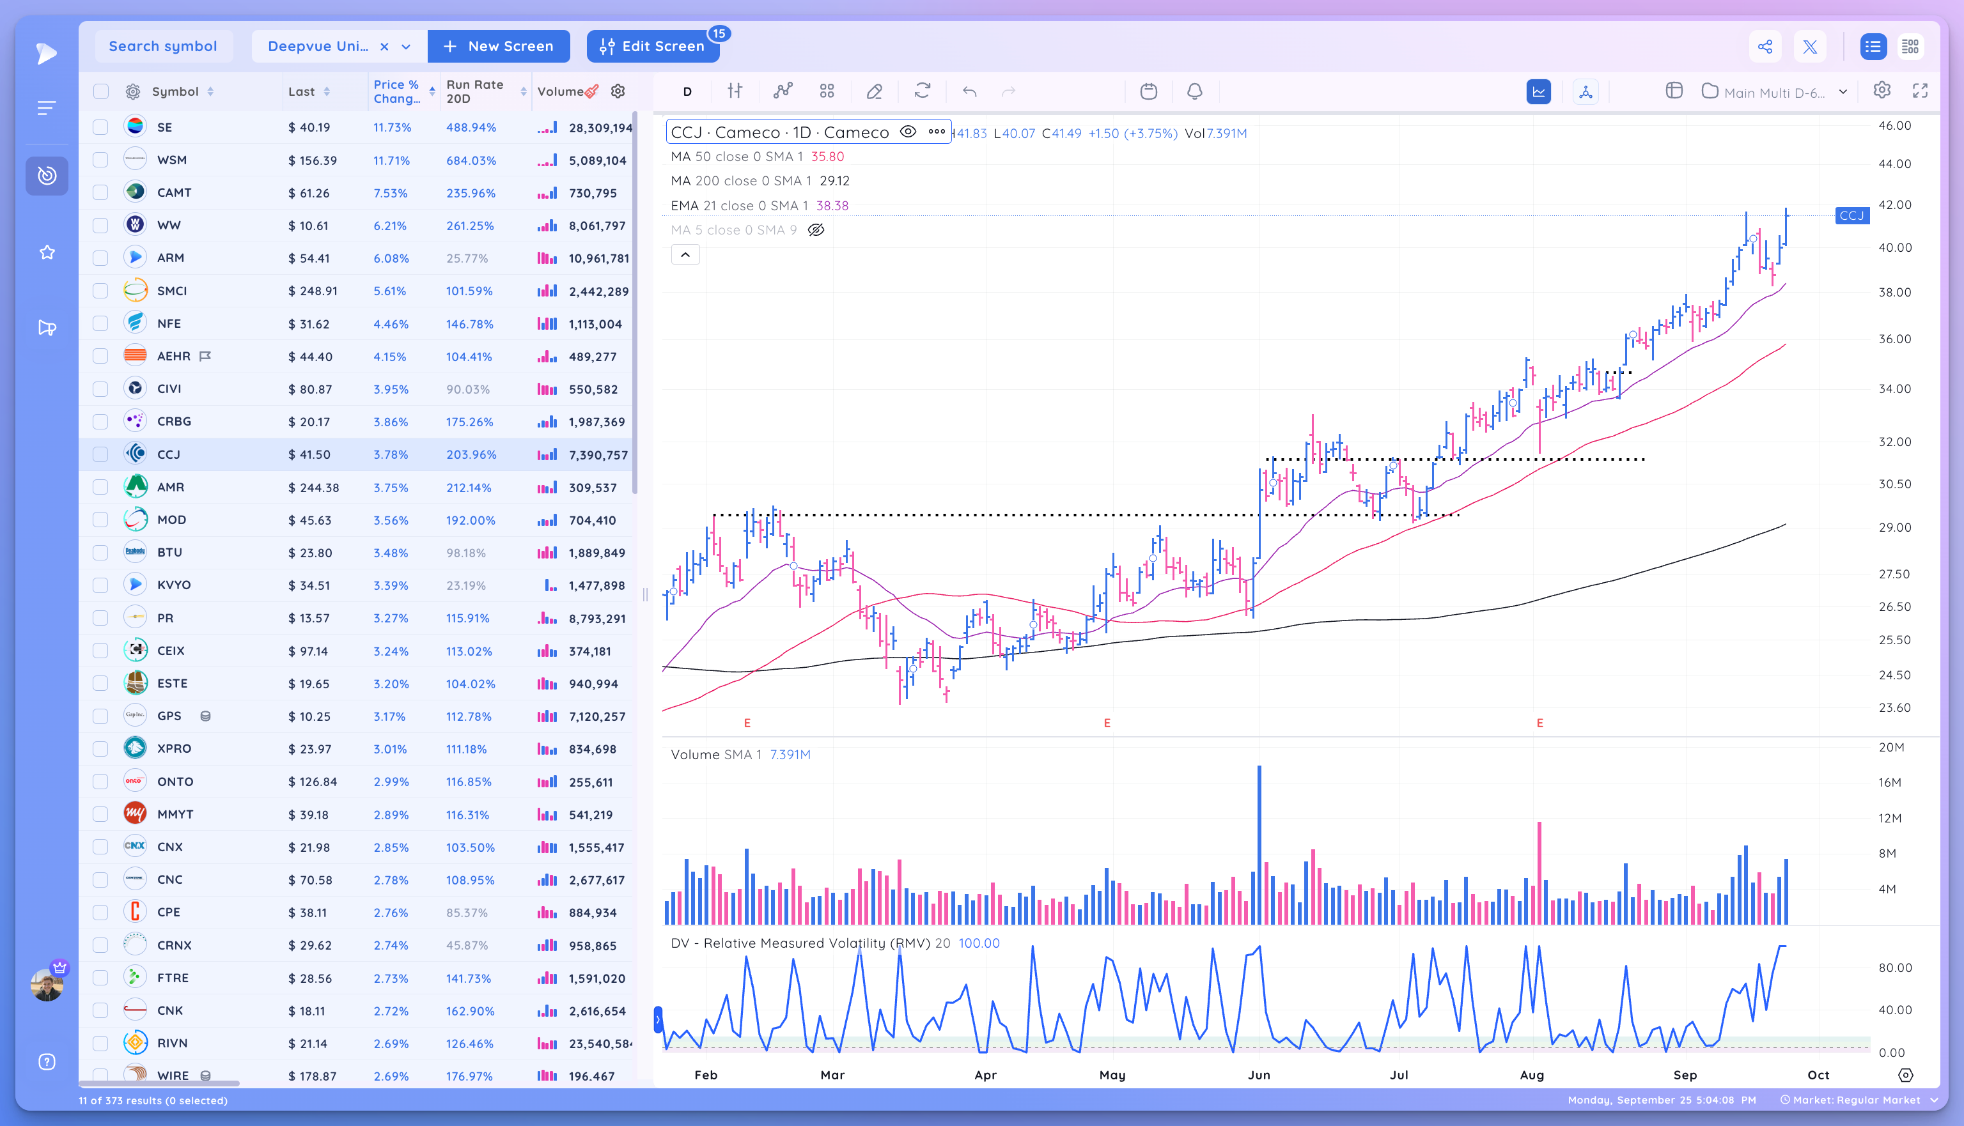This screenshot has height=1126, width=1964.
Task: Open the chart indicators icon
Action: coord(783,91)
